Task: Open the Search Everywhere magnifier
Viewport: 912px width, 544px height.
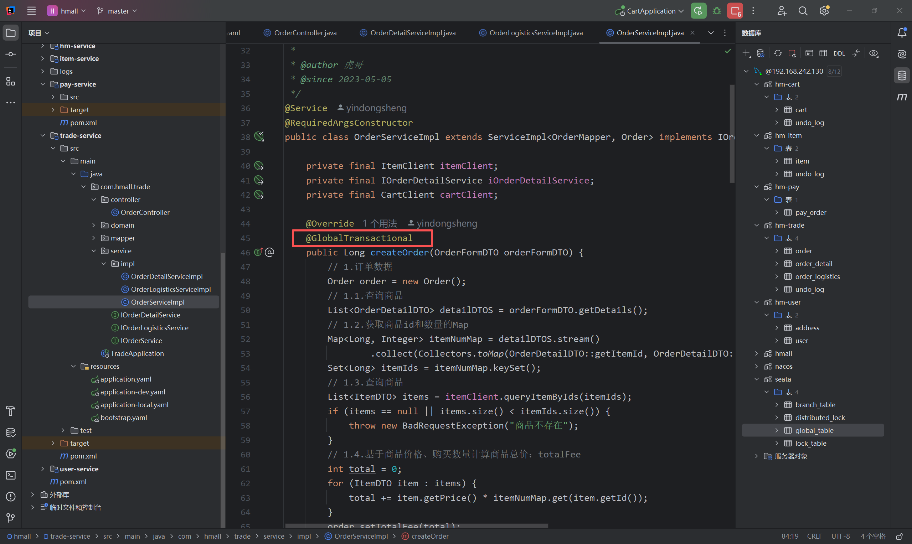Action: 803,11
